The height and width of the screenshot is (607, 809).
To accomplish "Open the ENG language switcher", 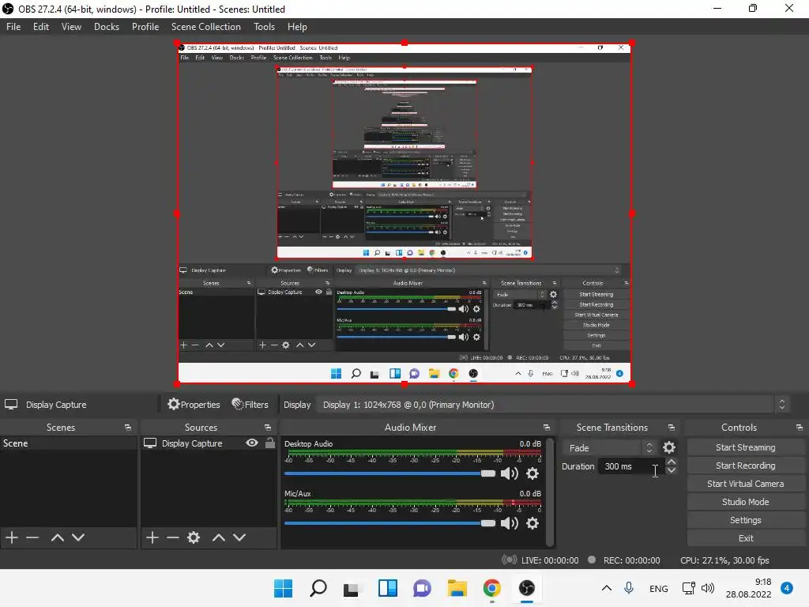I will [x=659, y=588].
